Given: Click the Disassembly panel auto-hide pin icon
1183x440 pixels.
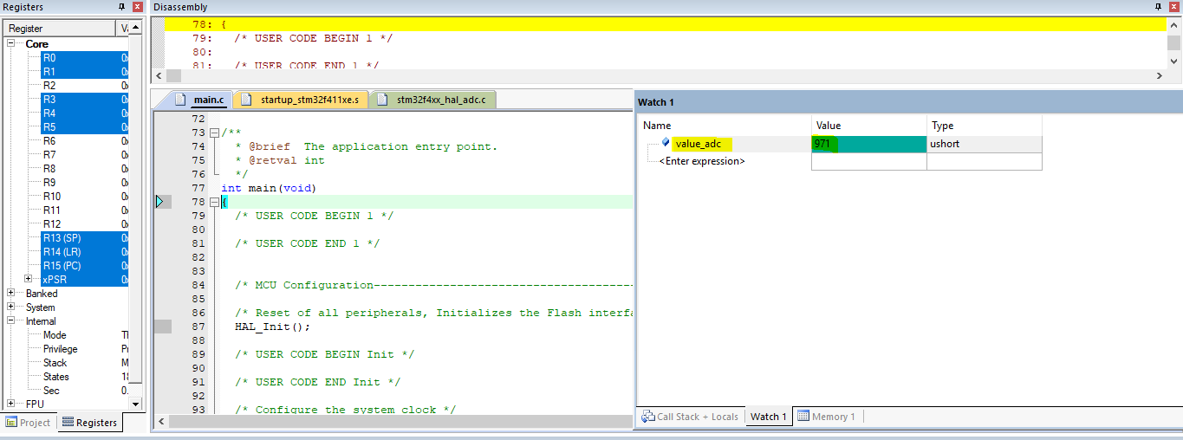Looking at the screenshot, I should pyautogui.click(x=1159, y=7).
